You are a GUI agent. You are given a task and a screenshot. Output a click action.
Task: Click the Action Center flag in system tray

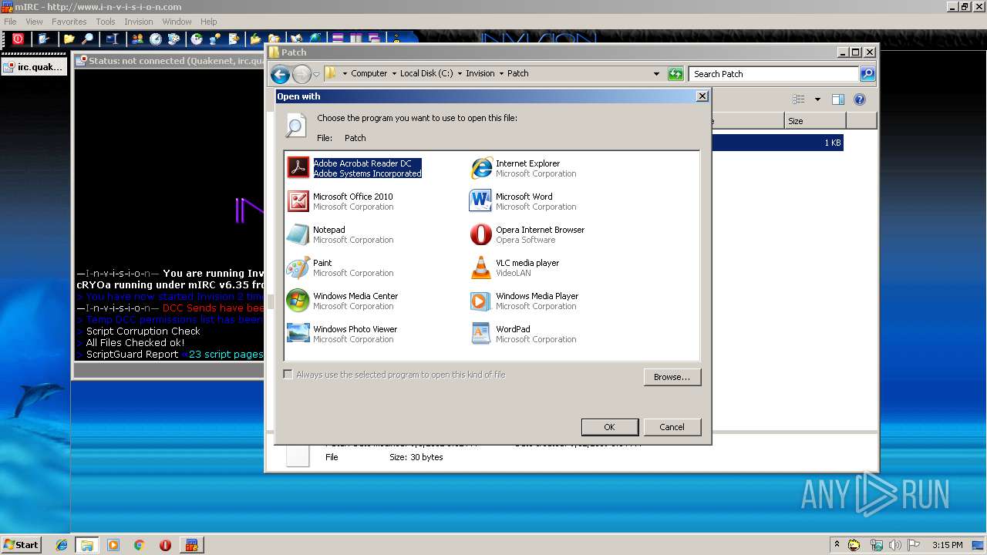coord(912,545)
